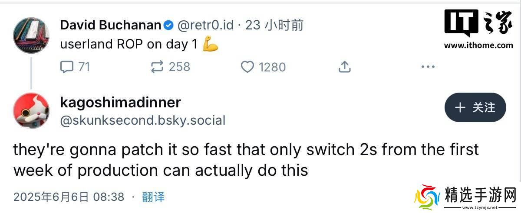Click the IT之家 logo watermark

tap(478, 23)
